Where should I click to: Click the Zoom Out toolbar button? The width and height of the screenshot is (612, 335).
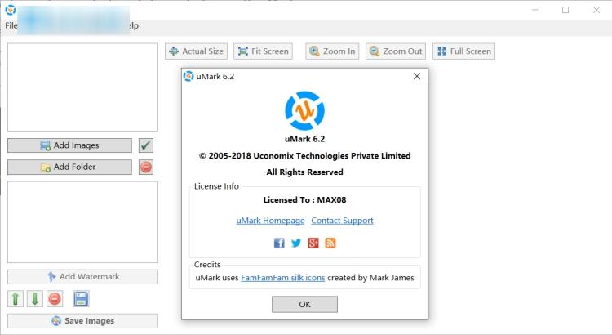pyautogui.click(x=396, y=51)
